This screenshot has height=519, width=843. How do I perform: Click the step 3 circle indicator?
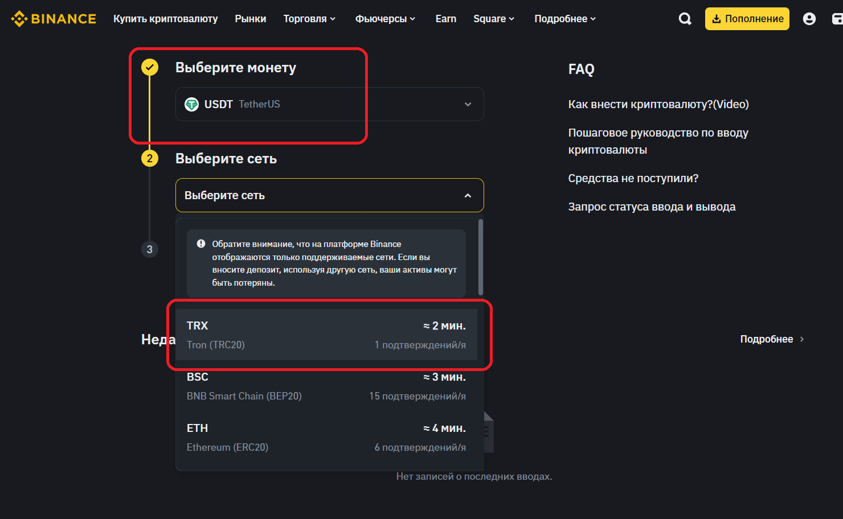[x=150, y=249]
